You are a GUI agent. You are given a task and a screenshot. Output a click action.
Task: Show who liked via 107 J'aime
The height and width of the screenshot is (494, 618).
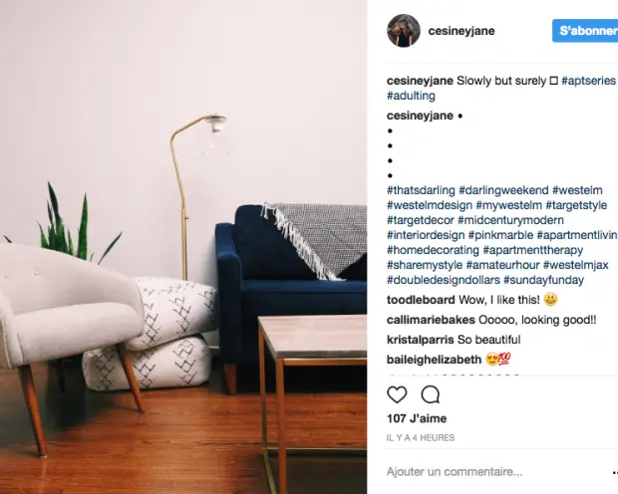point(417,418)
